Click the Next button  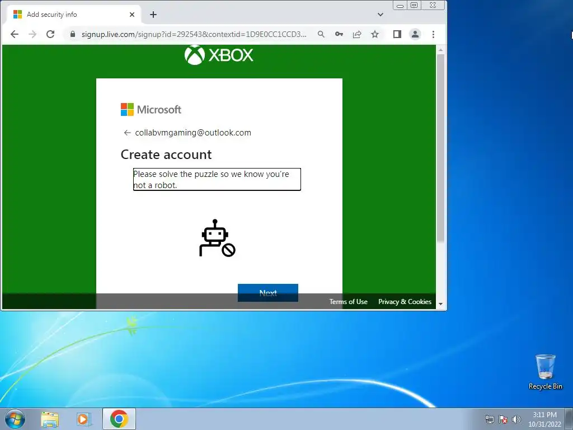(x=268, y=292)
